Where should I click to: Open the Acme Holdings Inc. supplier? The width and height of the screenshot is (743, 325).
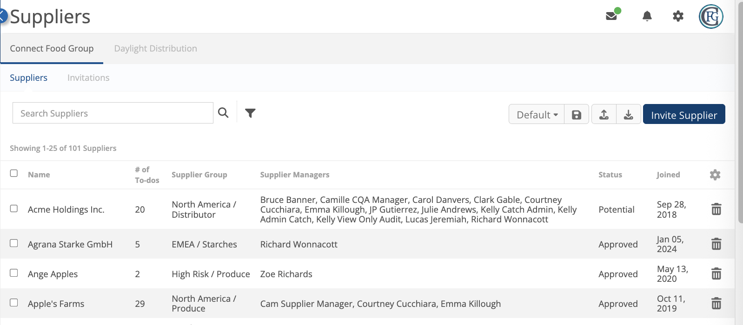66,209
